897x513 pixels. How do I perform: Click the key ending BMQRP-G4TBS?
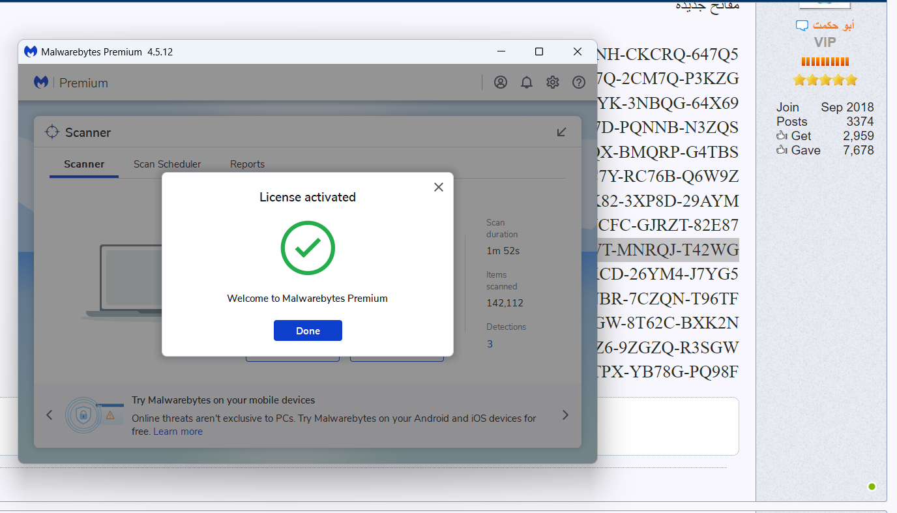[x=668, y=152]
